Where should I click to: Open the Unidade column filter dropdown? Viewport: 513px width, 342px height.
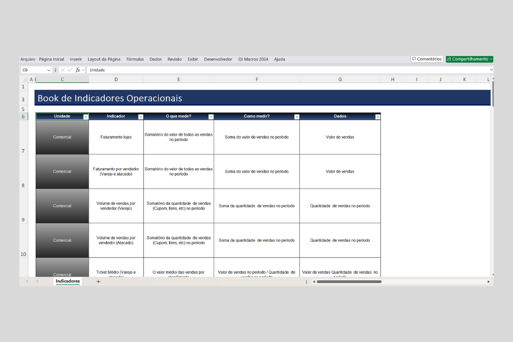[x=85, y=116]
